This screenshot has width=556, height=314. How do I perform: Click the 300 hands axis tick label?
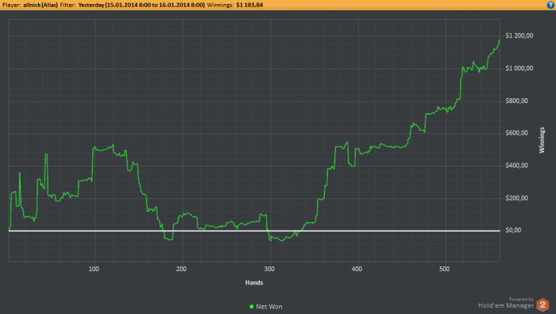(269, 269)
